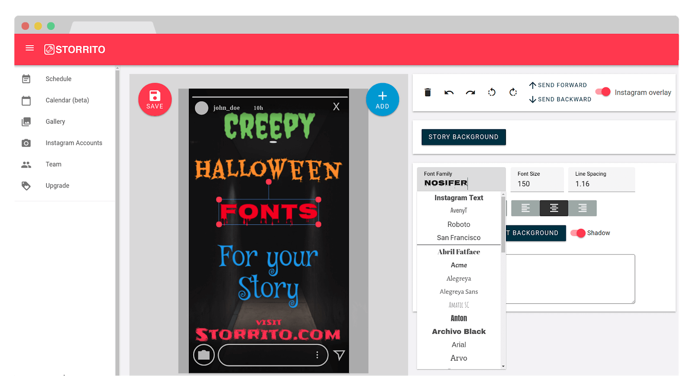Choose Instagram Text font
This screenshot has width=693, height=390.
459,198
